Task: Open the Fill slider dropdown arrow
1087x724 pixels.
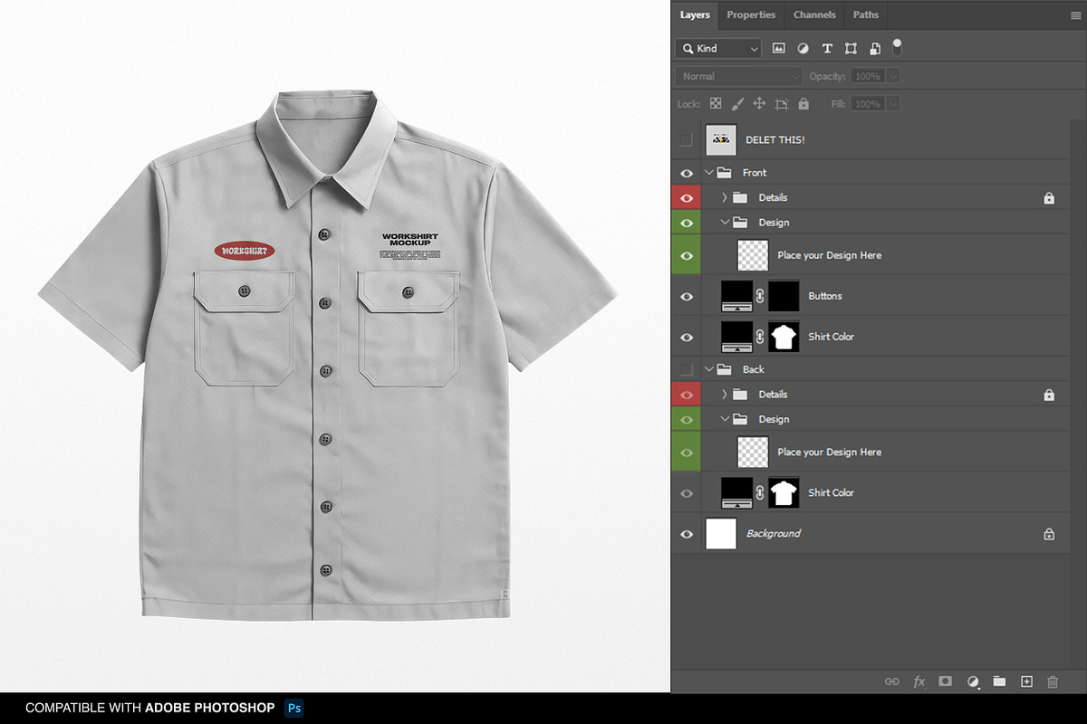Action: (894, 104)
